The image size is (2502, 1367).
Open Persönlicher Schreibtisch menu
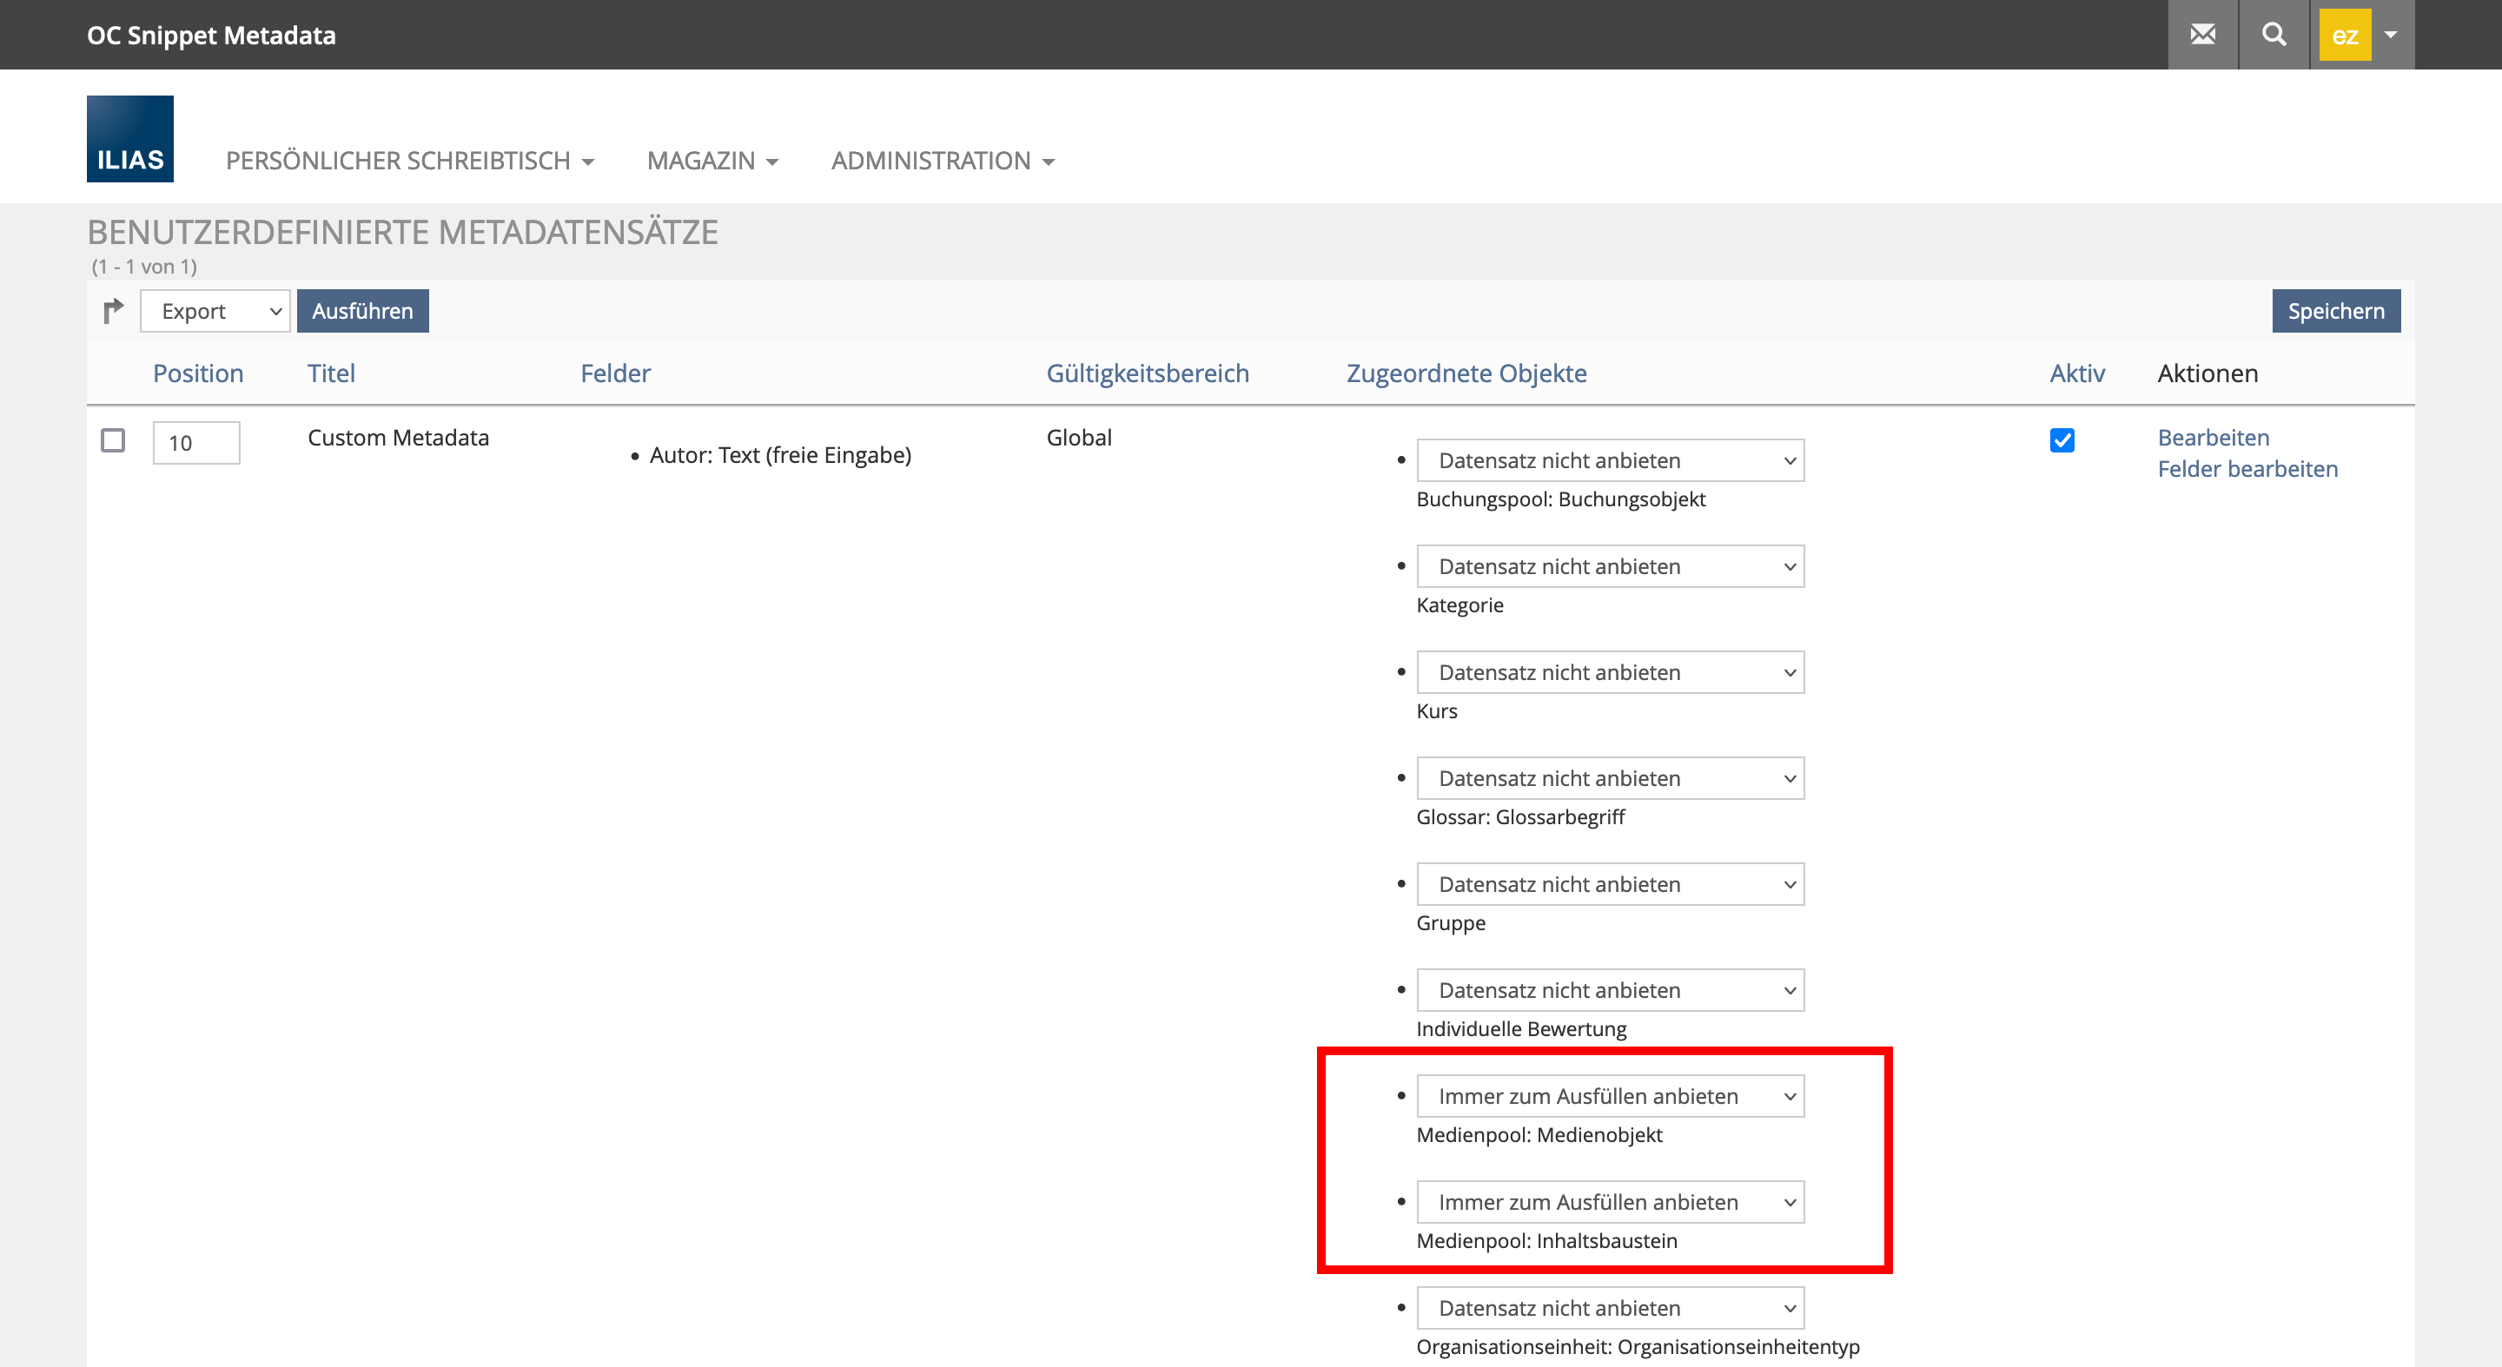click(409, 160)
